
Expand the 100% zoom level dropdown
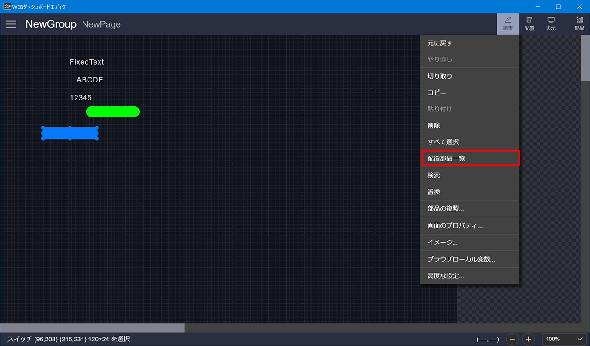[564, 339]
